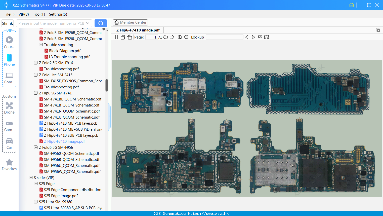383x216 pixels.
Task: Focus the model number search field
Action: coord(52,23)
